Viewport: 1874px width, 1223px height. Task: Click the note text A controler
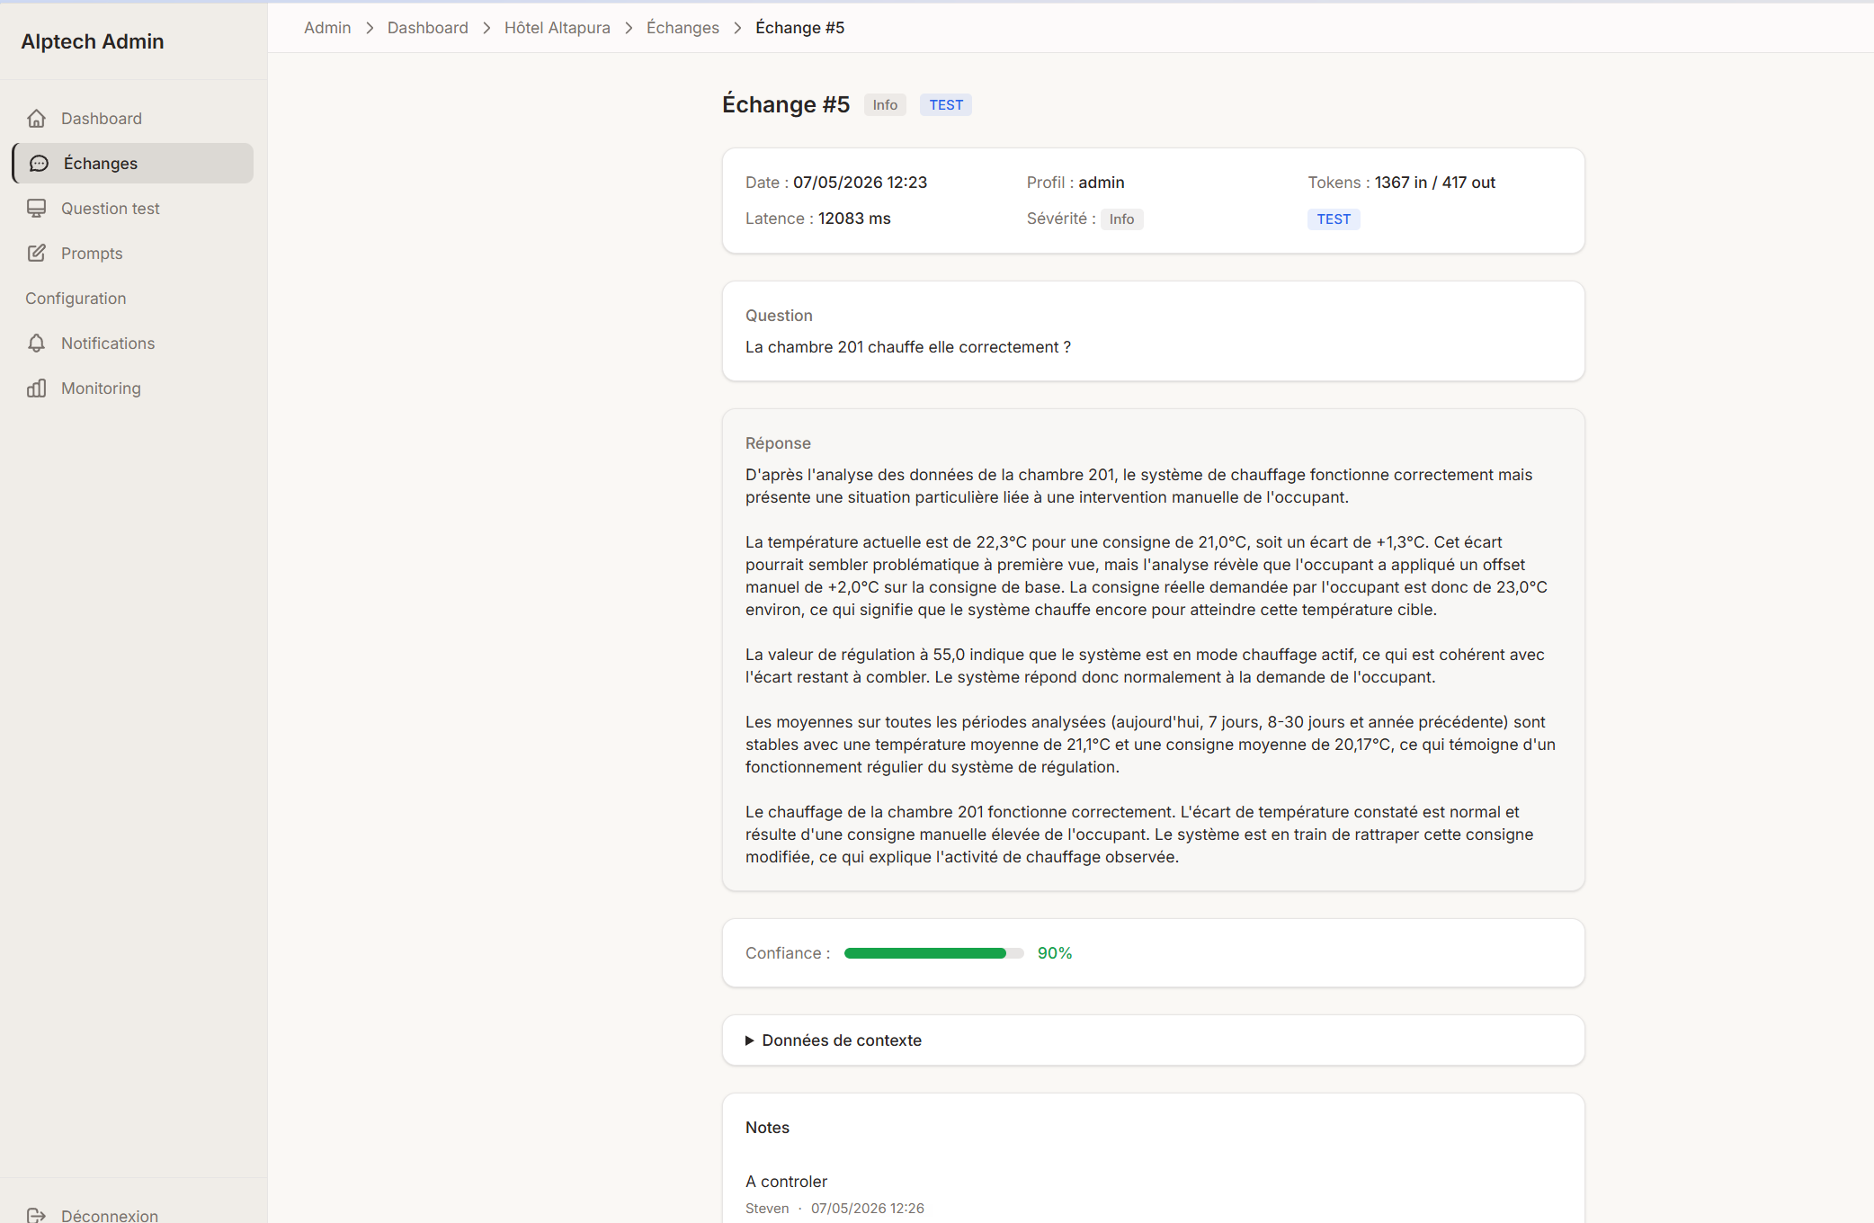tap(786, 1182)
